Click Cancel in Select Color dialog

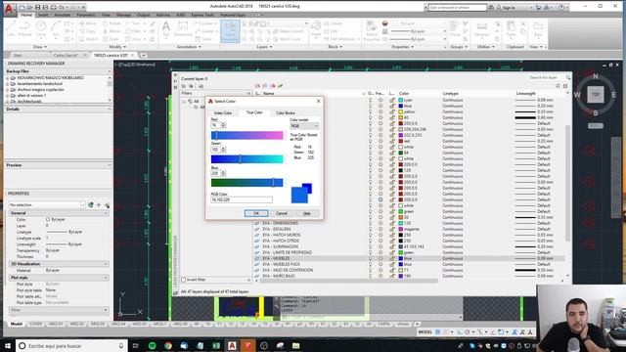pos(282,213)
